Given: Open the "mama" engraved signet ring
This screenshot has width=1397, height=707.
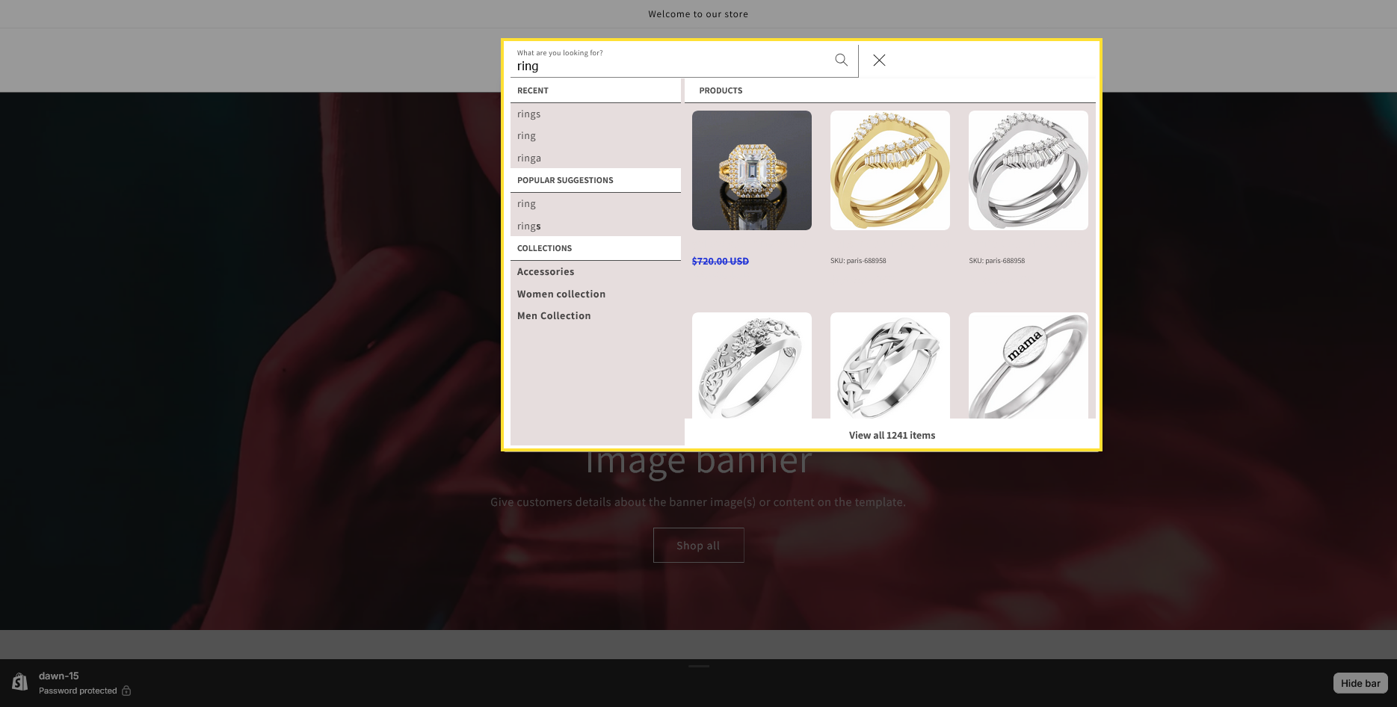Looking at the screenshot, I should 1028,366.
